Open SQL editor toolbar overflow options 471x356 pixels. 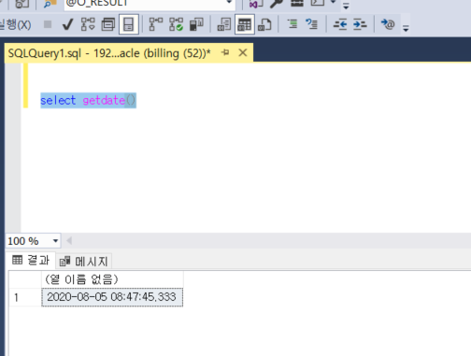coord(406,28)
